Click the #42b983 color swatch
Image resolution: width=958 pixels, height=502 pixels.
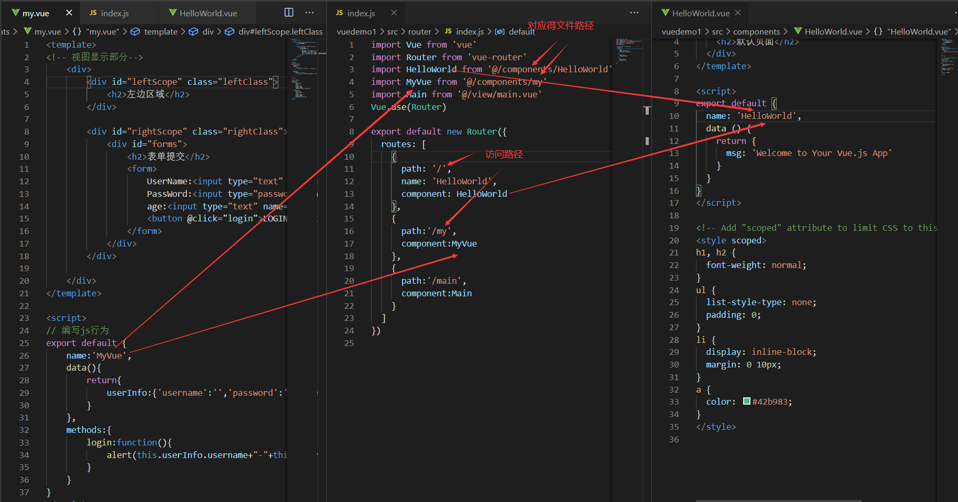(x=747, y=401)
